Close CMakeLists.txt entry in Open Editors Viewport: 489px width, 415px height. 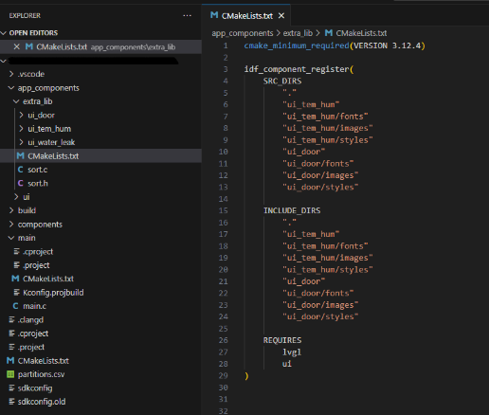pyautogui.click(x=17, y=46)
